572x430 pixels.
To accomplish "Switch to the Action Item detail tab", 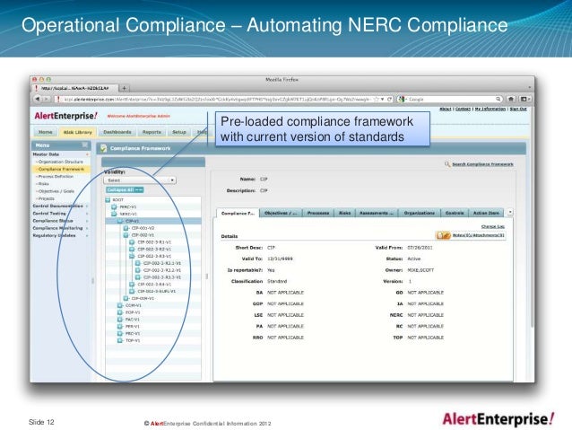I will click(x=486, y=213).
